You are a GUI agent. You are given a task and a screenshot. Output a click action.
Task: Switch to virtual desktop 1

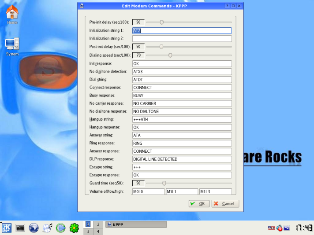click(x=88, y=224)
